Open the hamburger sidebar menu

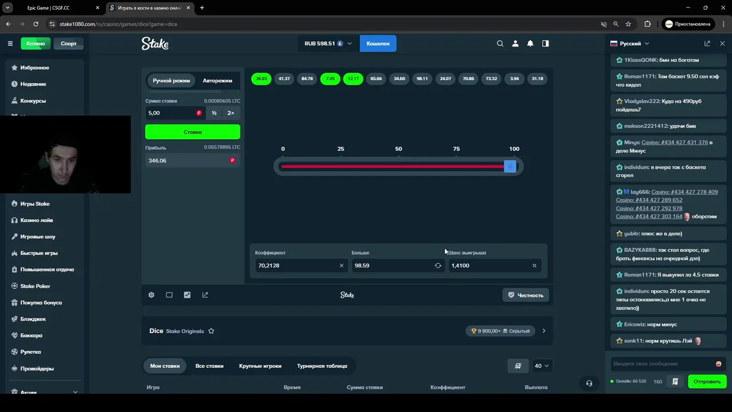pyautogui.click(x=10, y=43)
